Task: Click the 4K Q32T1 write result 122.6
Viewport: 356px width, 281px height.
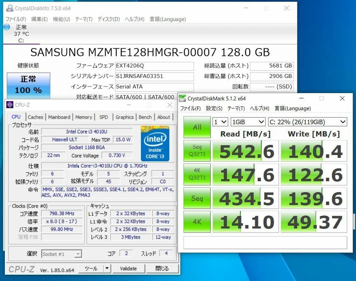Action: [314, 174]
